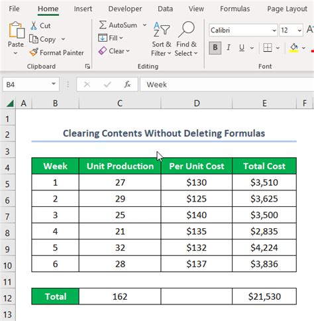This screenshot has height=321, width=314.
Task: Open the Font size dropdown
Action: click(299, 31)
